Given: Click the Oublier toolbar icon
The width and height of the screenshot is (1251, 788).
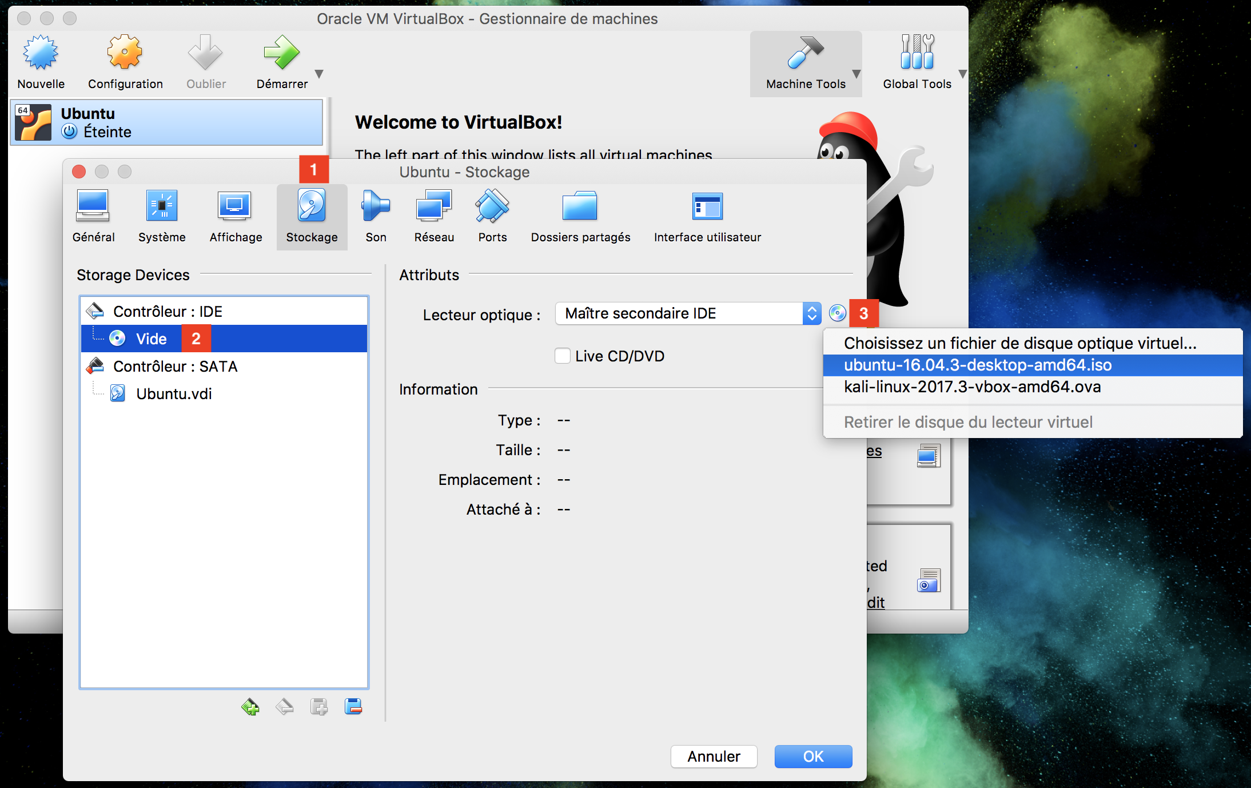Looking at the screenshot, I should point(206,53).
